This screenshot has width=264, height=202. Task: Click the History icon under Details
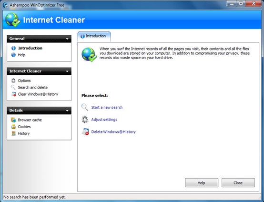pos(13,133)
